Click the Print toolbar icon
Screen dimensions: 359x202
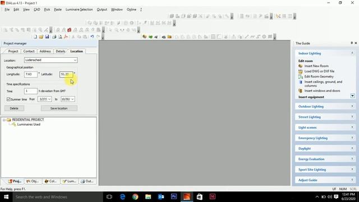[x=54, y=36]
